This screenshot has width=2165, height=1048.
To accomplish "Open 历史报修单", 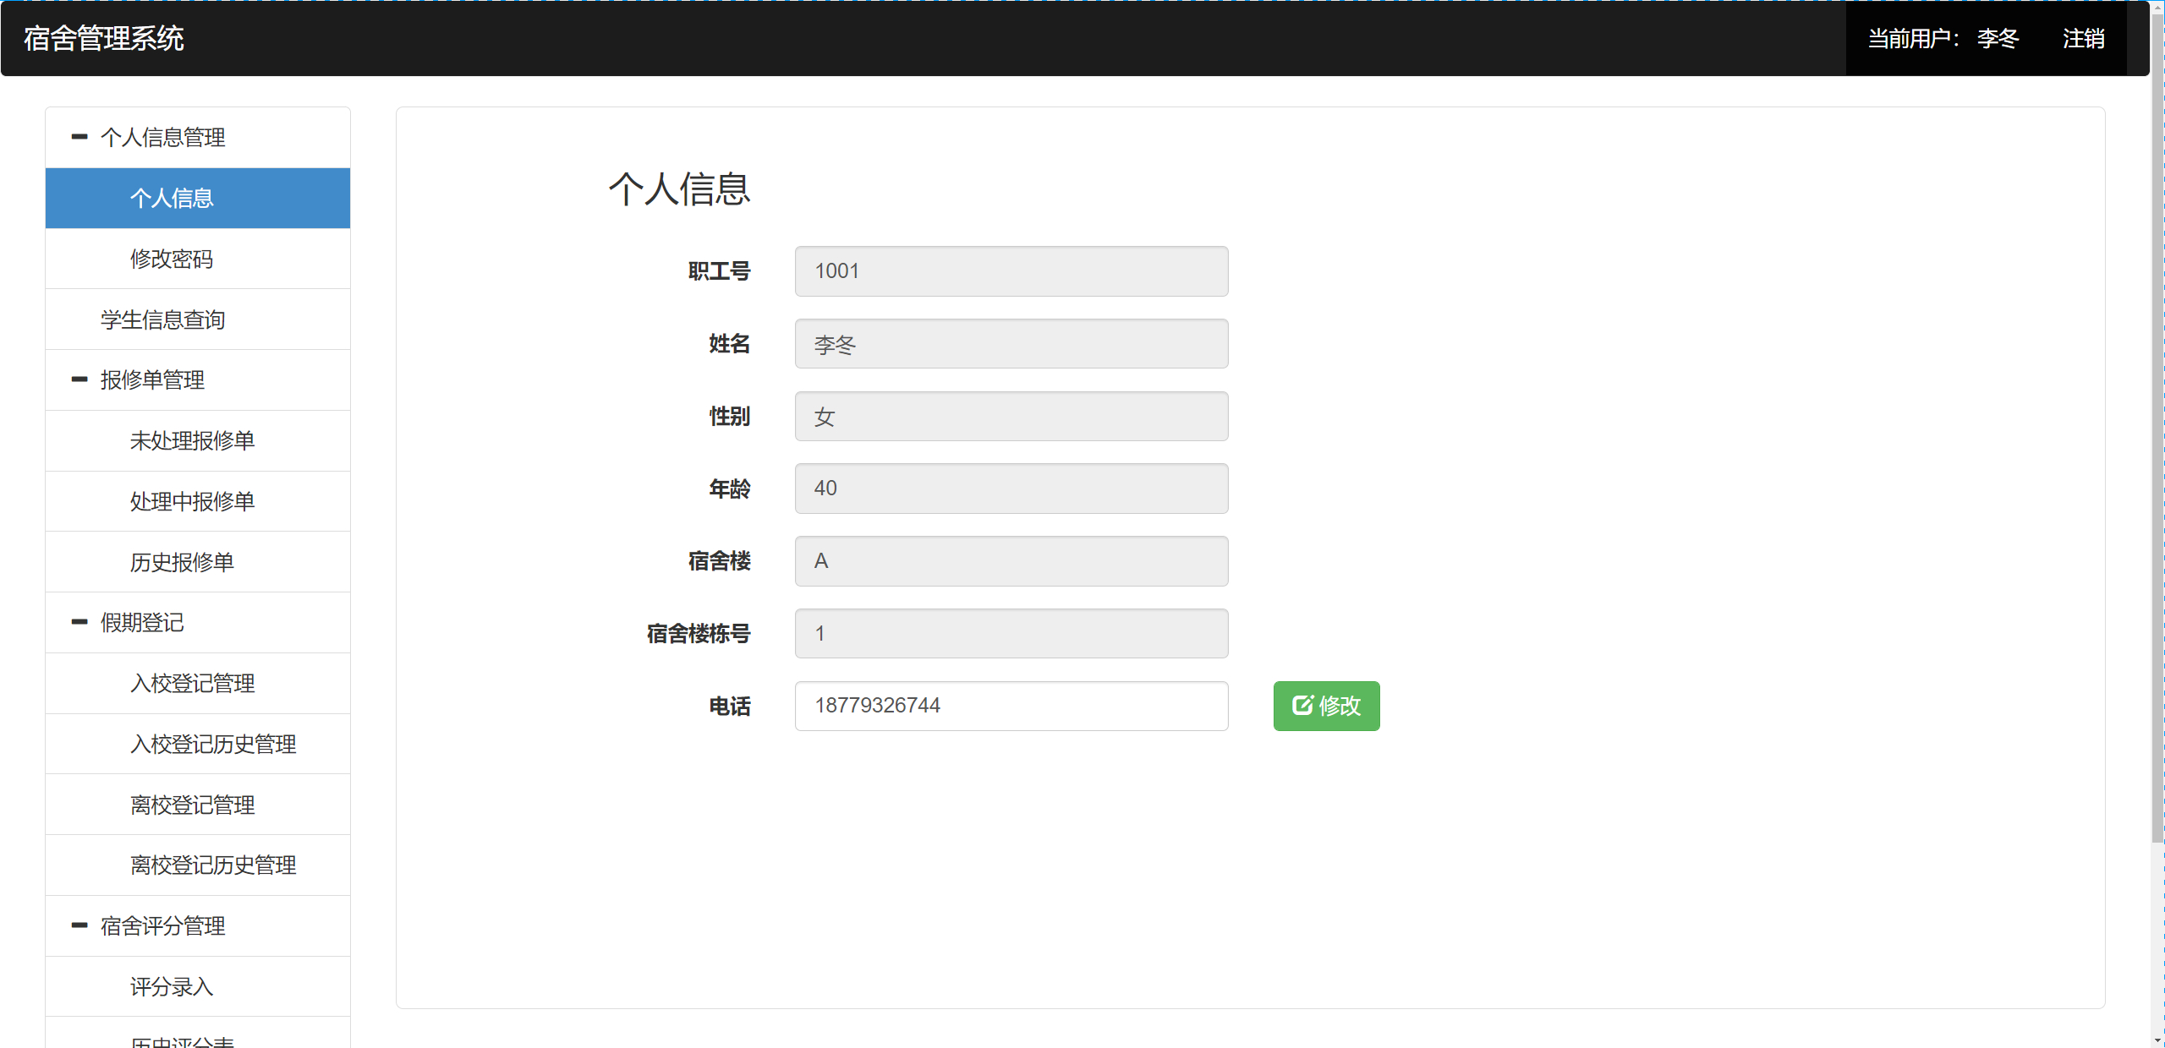I will click(x=183, y=562).
